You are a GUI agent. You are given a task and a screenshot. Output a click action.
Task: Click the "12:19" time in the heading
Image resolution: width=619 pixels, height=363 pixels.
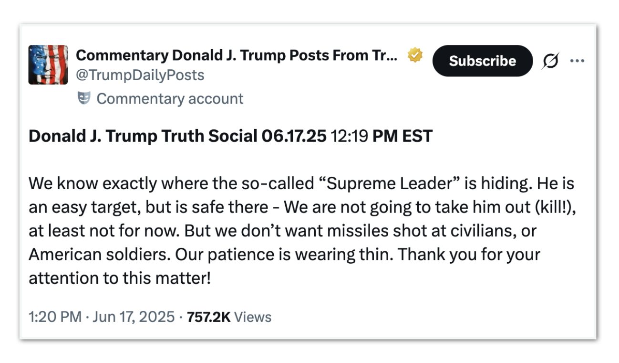tap(349, 137)
